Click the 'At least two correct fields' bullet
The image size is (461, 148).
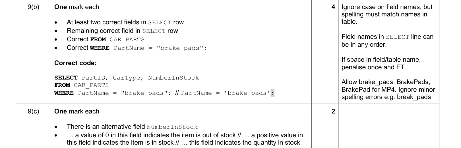tap(125, 22)
